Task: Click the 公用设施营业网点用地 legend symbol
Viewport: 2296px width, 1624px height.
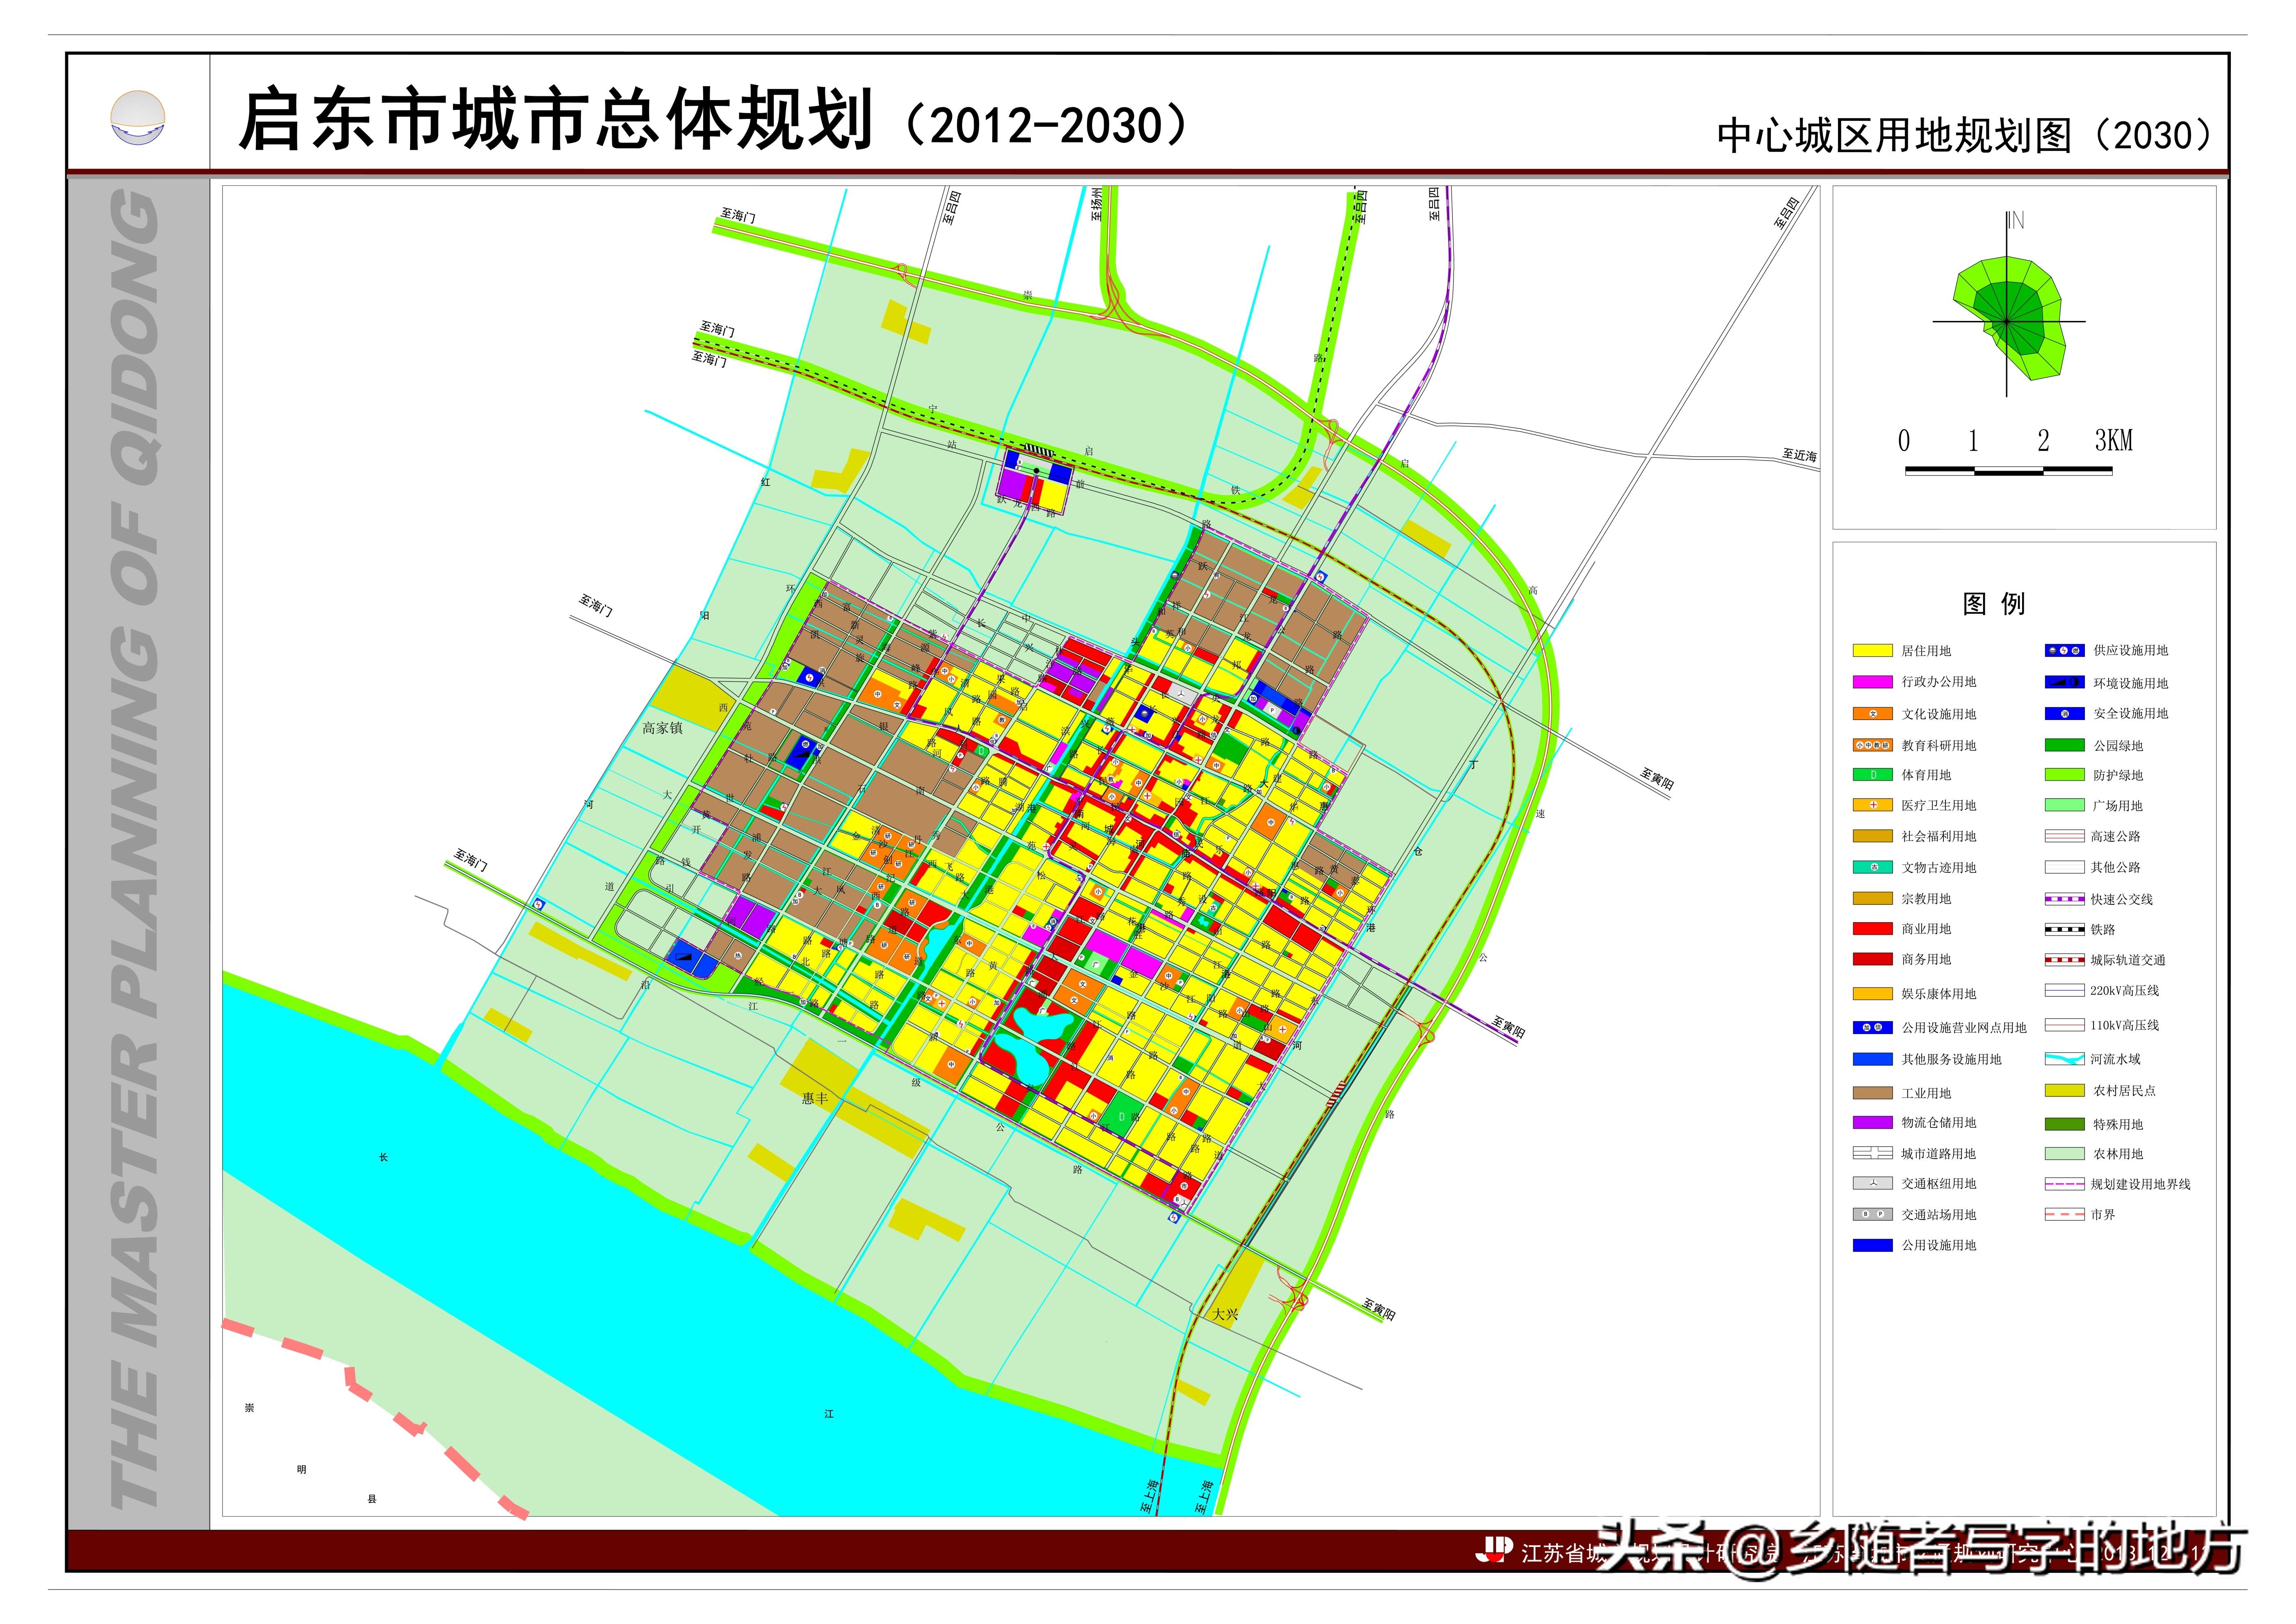Action: coord(1872,1028)
